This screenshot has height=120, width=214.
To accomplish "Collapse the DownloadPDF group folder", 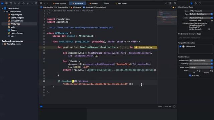I will tap(4, 12).
